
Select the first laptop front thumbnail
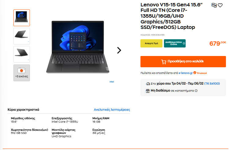coord(22,18)
